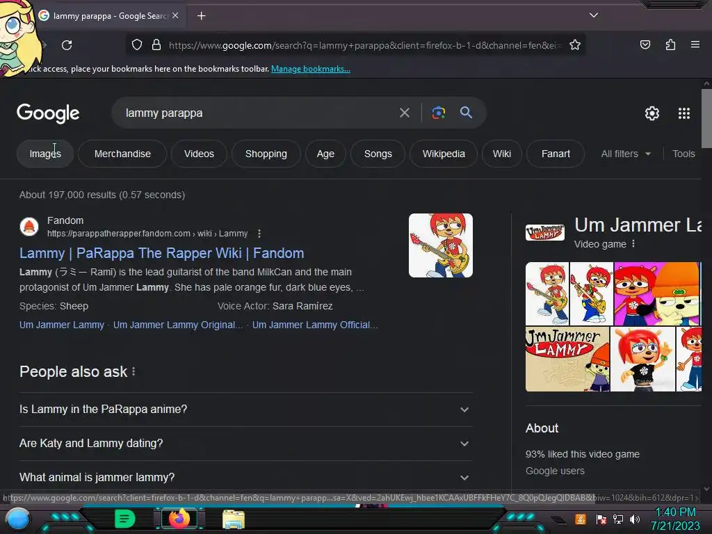Select the Wikipedia filter chip
Screen dimensions: 712x534
tap(444, 154)
